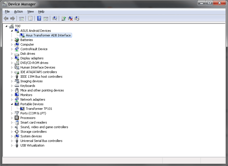
Task: Minimize the Device Manager window
Action: click(202, 3)
